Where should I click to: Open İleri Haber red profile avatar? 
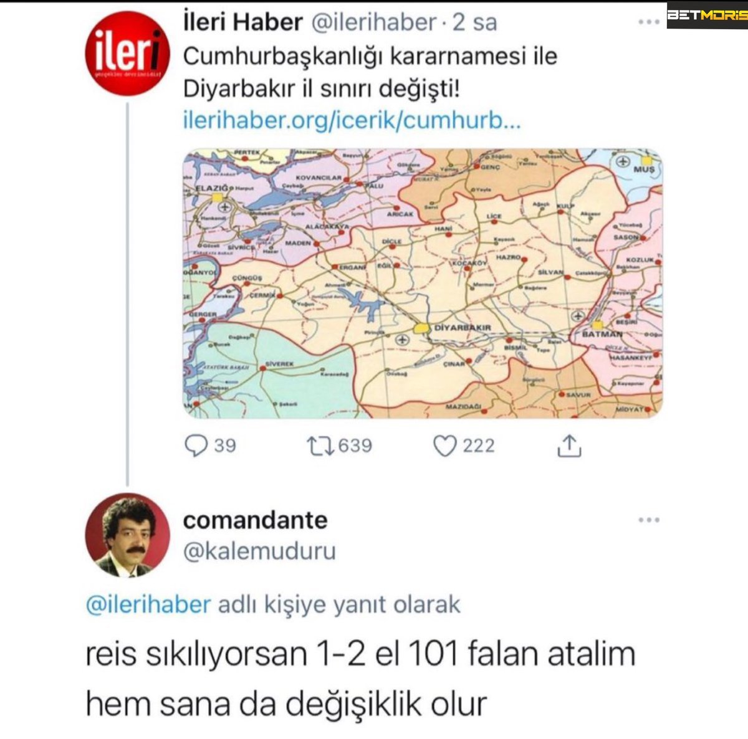pos(127,53)
